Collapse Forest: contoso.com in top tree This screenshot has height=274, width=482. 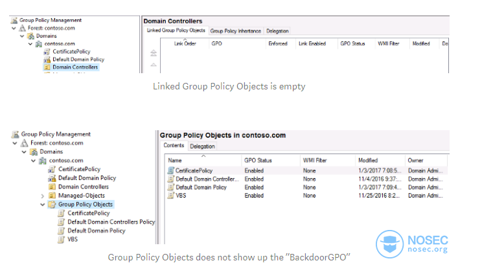(14, 29)
